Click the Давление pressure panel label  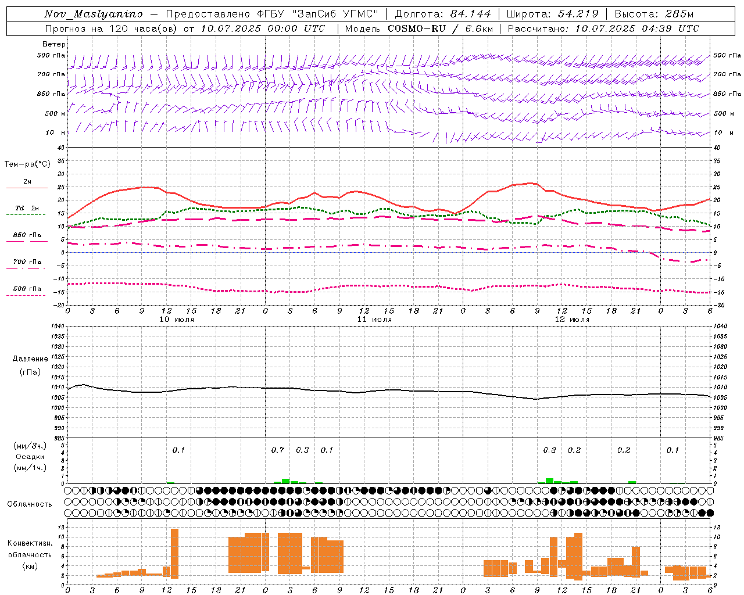pos(29,359)
